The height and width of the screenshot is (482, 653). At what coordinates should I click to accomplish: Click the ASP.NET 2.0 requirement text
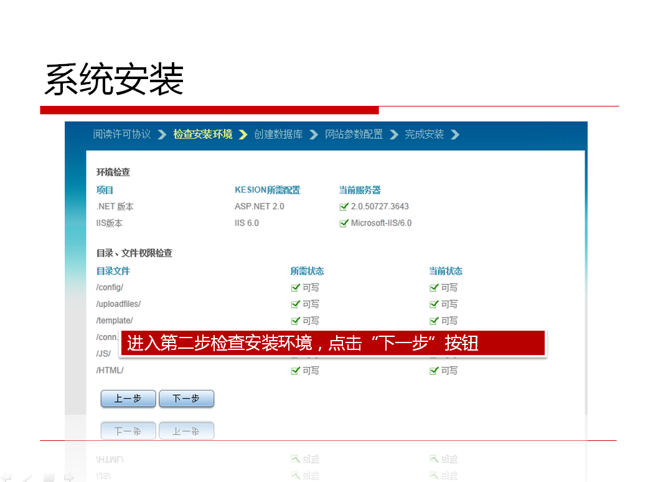260,207
